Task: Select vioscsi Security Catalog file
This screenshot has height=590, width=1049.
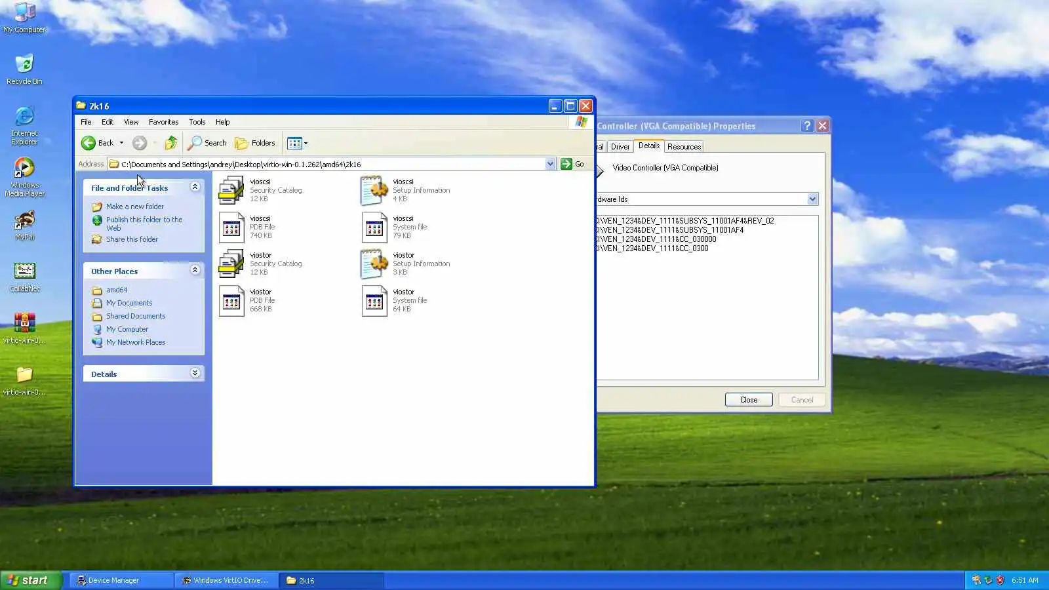Action: click(x=261, y=190)
